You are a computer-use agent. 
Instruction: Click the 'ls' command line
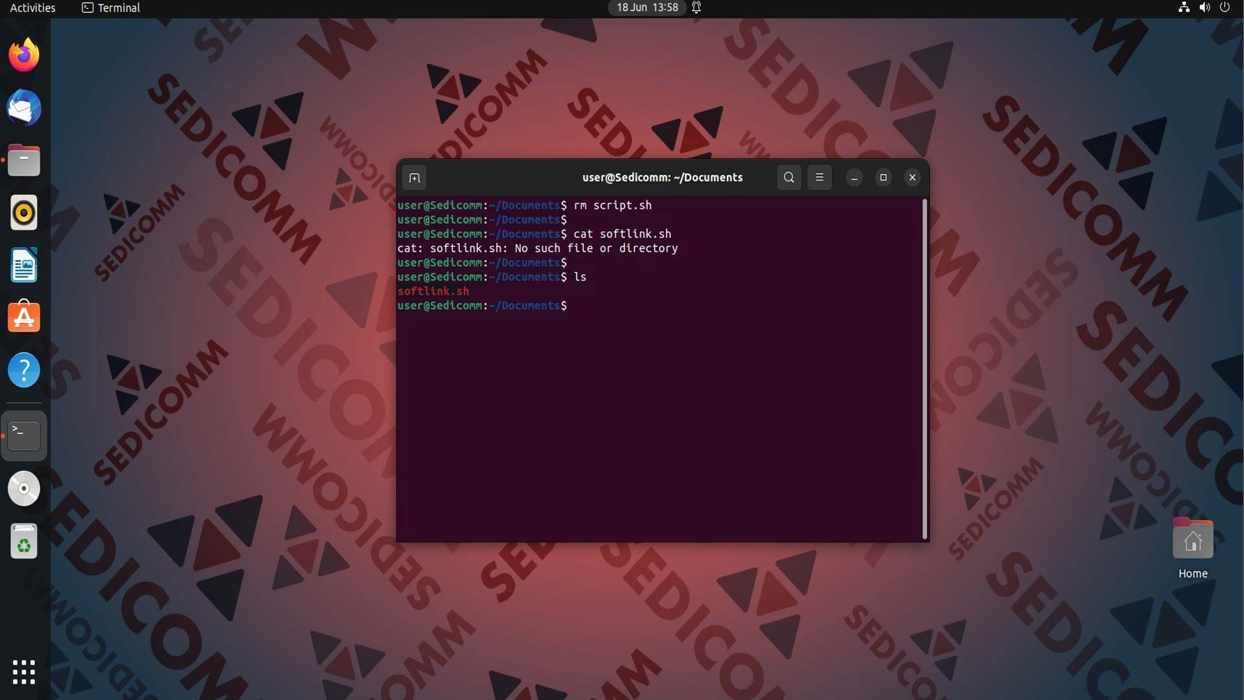click(492, 277)
